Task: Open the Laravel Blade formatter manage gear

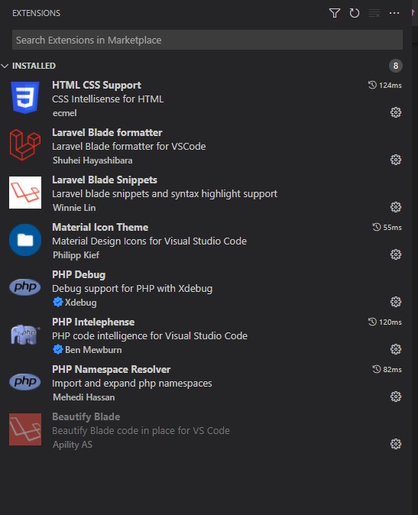Action: (x=396, y=160)
